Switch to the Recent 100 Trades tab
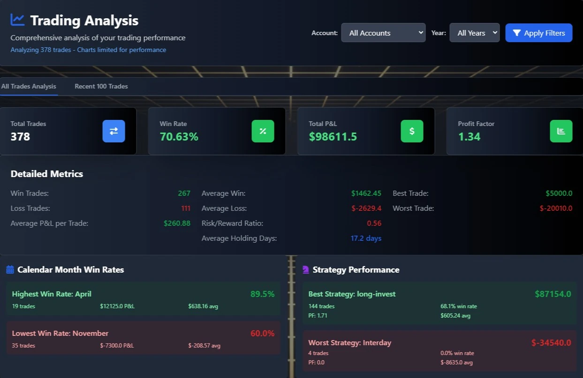 pyautogui.click(x=101, y=86)
